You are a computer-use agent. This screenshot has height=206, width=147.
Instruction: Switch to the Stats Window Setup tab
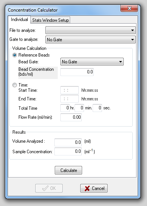click(x=50, y=20)
